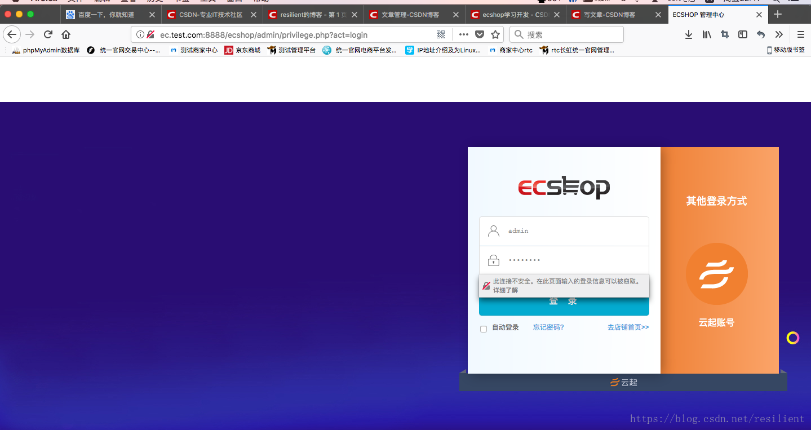Click the screenshot crop icon in toolbar
The height and width of the screenshot is (430, 811).
[725, 34]
